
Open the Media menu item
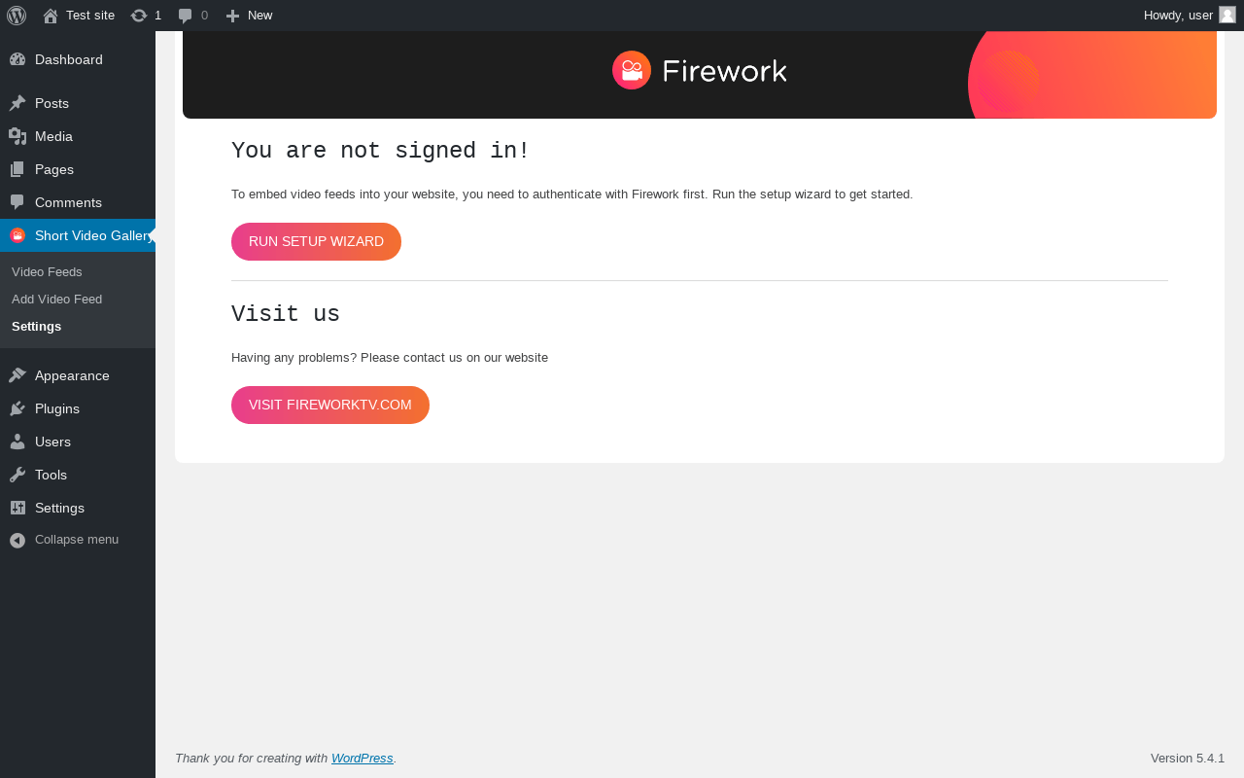[x=53, y=136]
